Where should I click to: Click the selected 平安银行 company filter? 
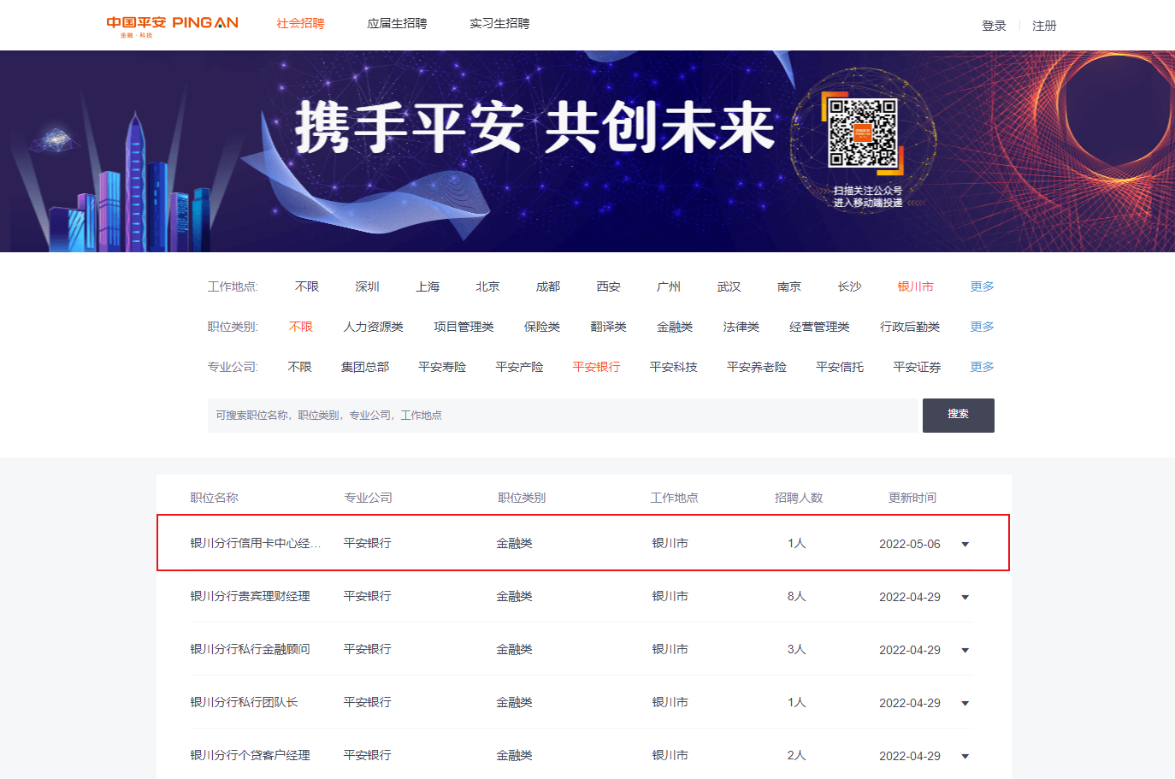[596, 367]
